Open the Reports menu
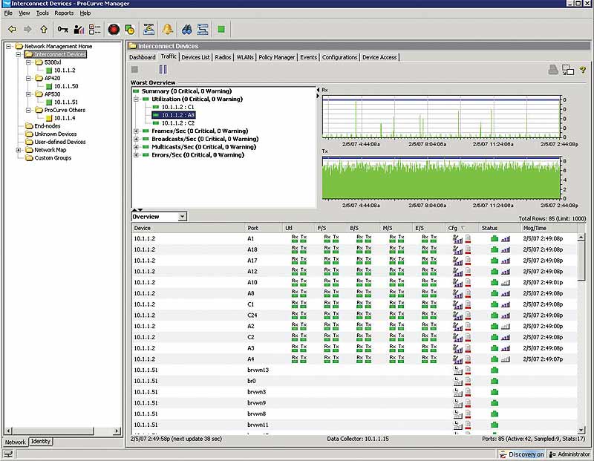Viewport: 594px width, 461px height. click(64, 13)
